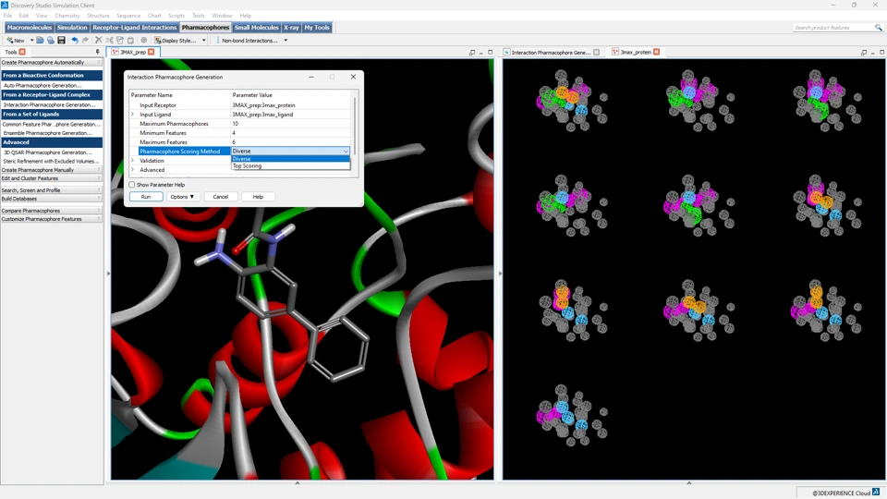The width and height of the screenshot is (887, 499).
Task: Close the 3MAX_prep tab
Action: coord(151,52)
